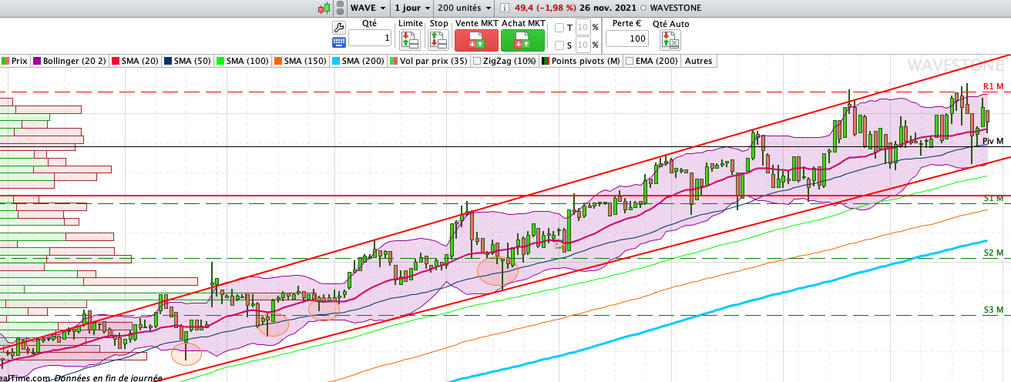
Task: Click the blue keyboard shortcuts icon
Action: pos(338,42)
